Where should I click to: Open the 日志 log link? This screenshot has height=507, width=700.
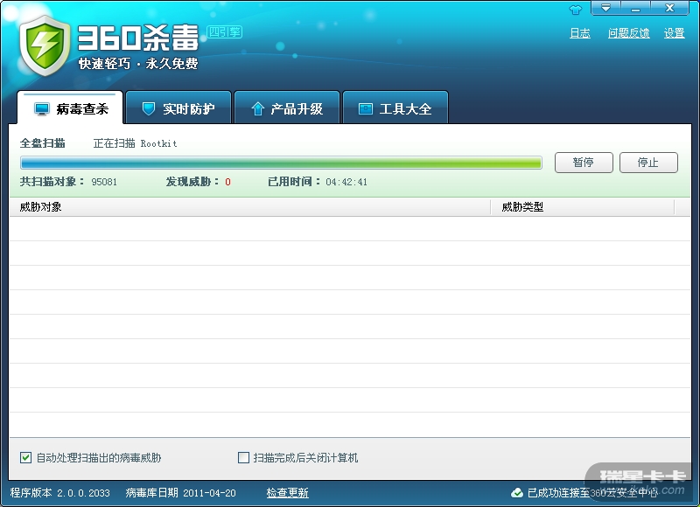click(580, 33)
